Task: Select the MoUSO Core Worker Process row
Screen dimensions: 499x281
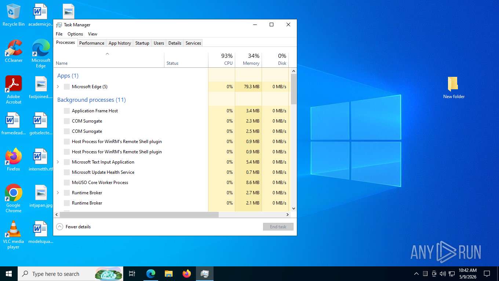Action: (171, 183)
